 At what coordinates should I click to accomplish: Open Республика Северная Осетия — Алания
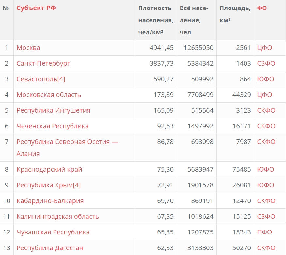tap(67, 142)
